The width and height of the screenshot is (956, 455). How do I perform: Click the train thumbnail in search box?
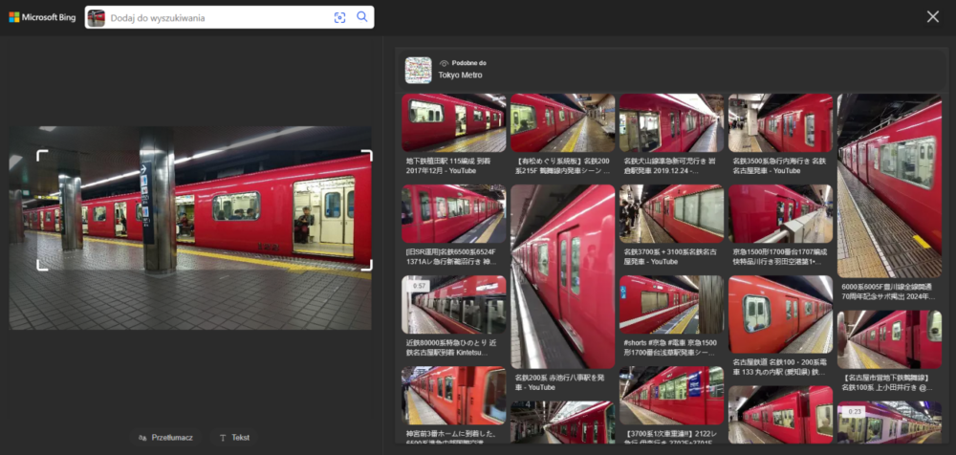(x=97, y=17)
